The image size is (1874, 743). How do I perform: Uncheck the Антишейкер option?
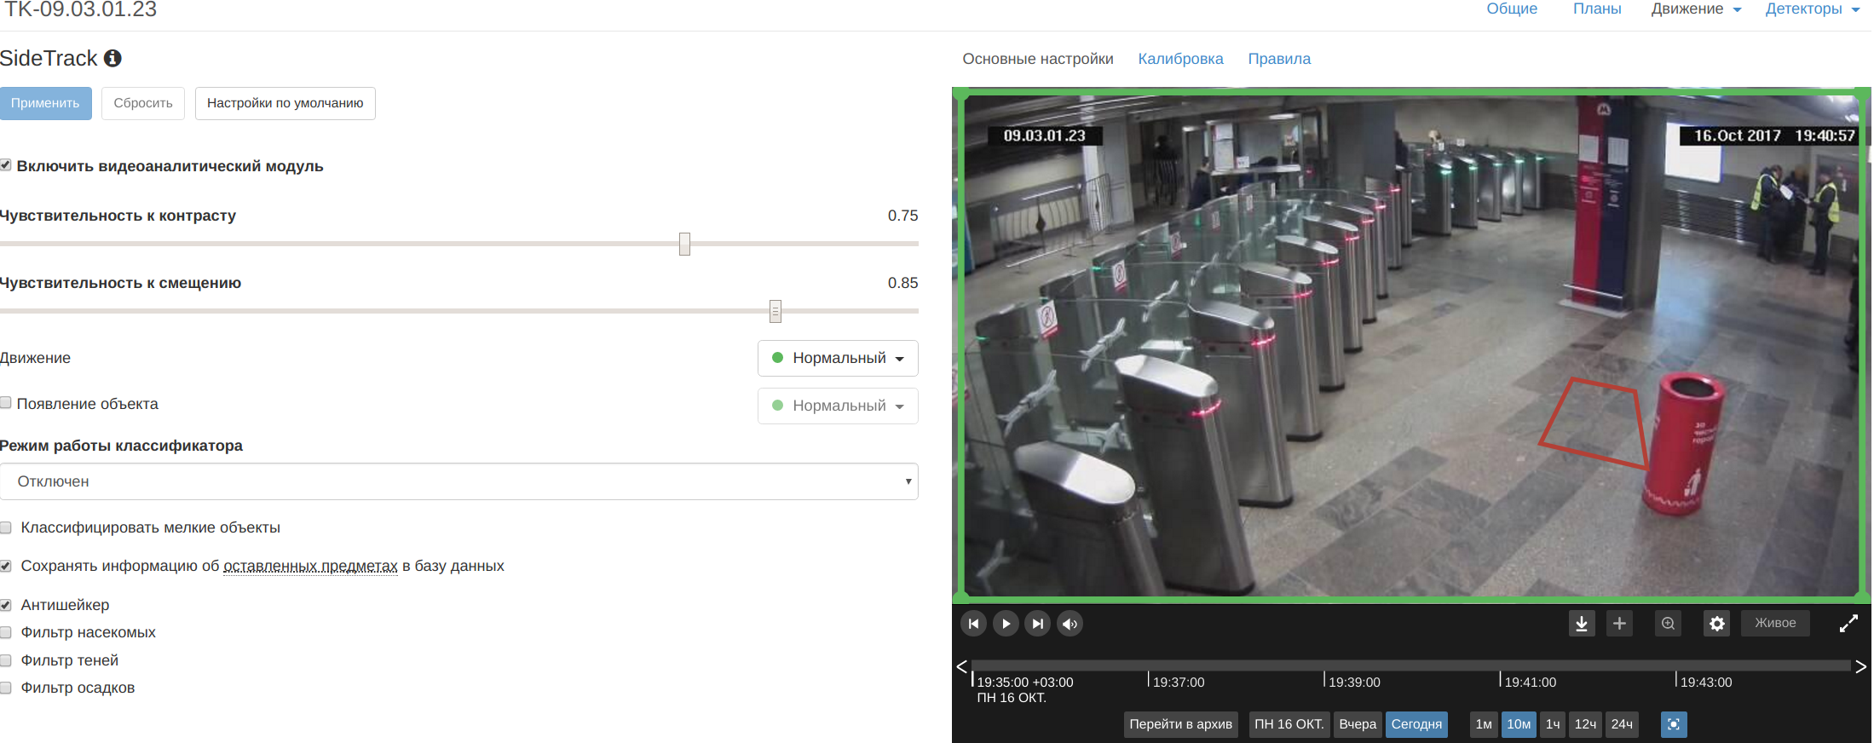point(6,605)
